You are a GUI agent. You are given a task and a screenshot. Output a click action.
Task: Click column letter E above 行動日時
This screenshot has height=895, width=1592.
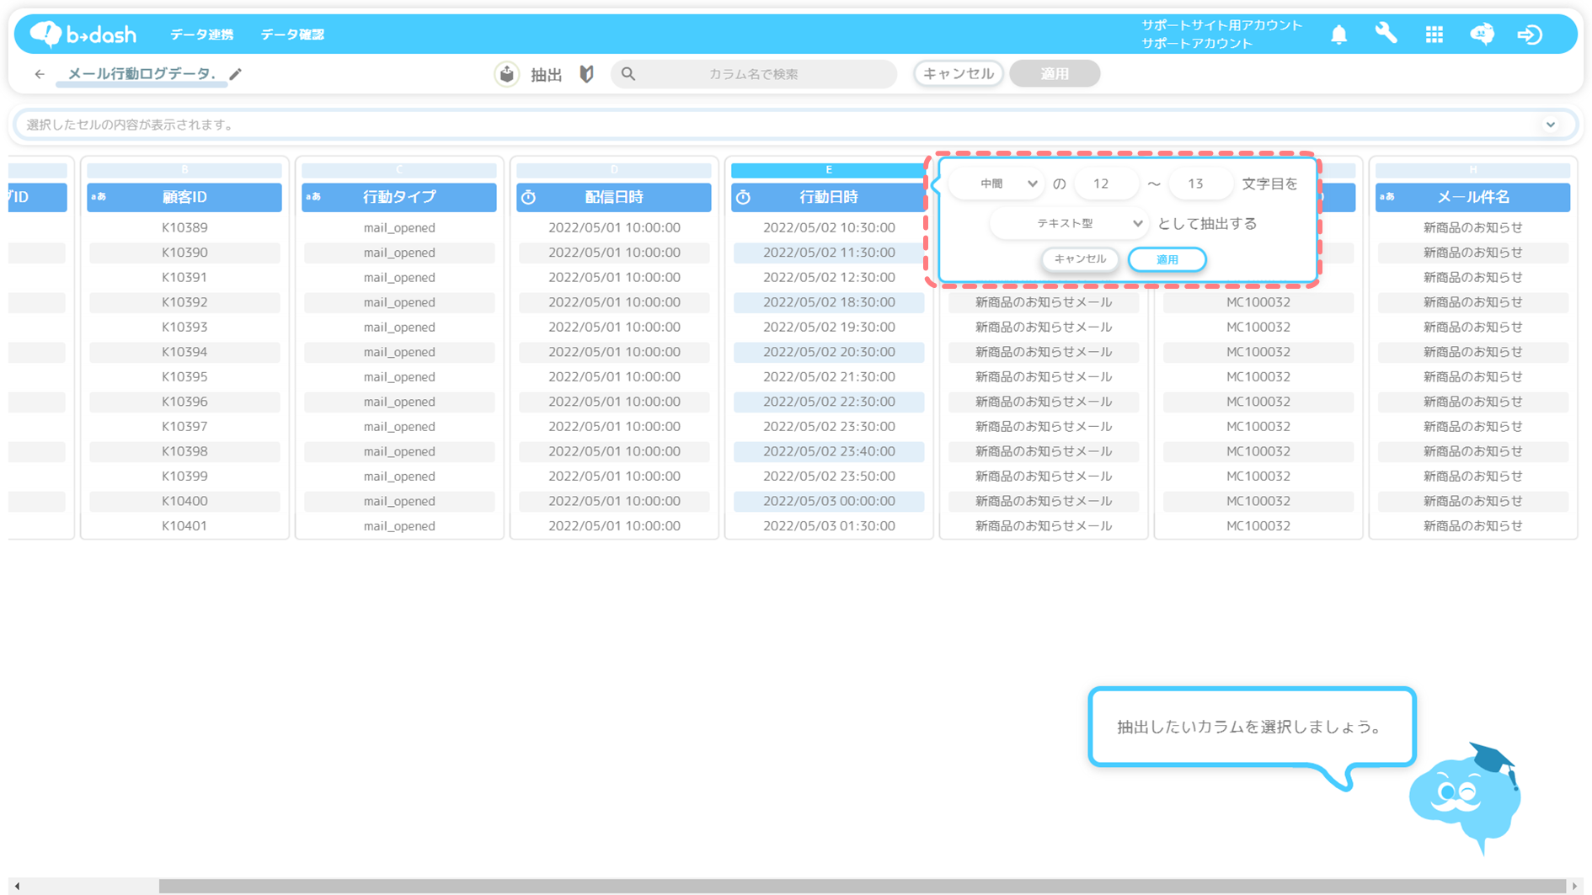pyautogui.click(x=829, y=170)
